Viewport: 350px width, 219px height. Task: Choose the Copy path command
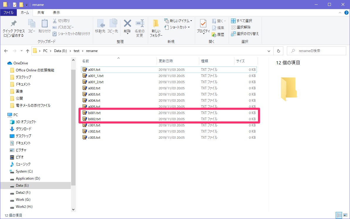click(x=63, y=27)
